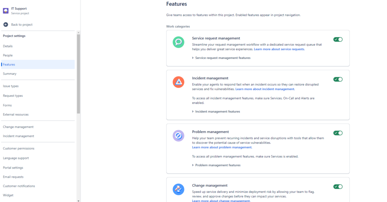Open Customer permissions settings
The width and height of the screenshot is (387, 202).
click(x=19, y=148)
